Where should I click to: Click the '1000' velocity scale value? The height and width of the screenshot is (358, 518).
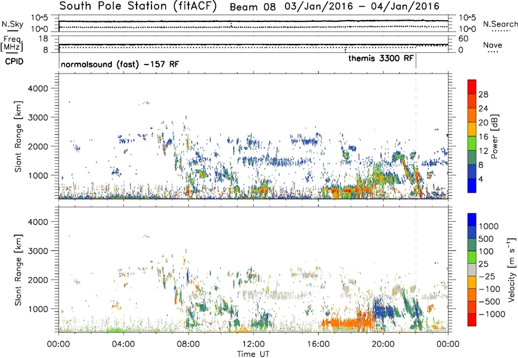click(489, 226)
